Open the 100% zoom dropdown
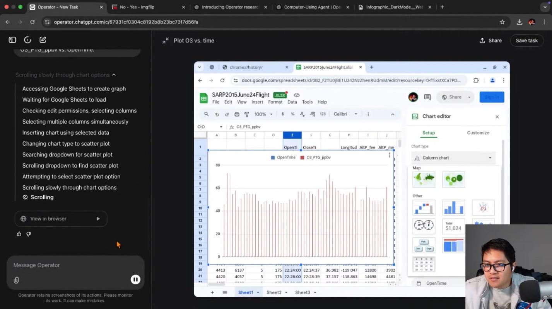The width and height of the screenshot is (552, 309). [x=263, y=114]
